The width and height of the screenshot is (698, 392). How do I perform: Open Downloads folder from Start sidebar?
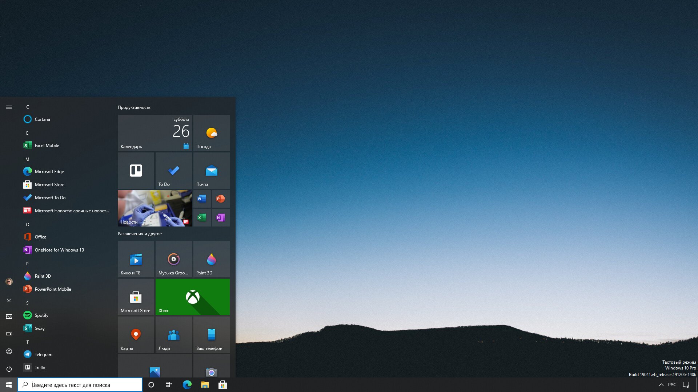9,299
